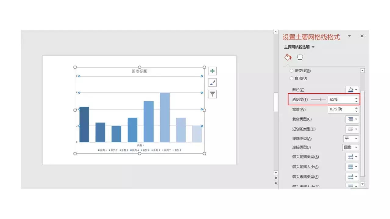The height and width of the screenshot is (219, 390).
Task: Open the Chart Filters funnel button
Action: point(212,94)
